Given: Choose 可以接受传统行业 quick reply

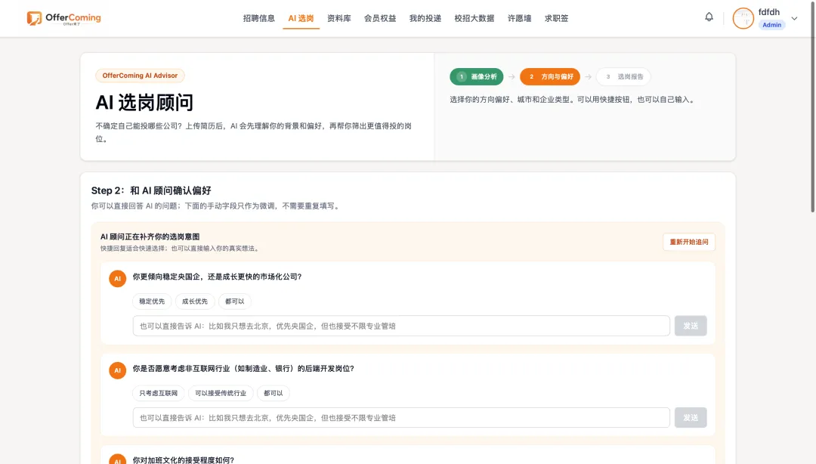Looking at the screenshot, I should click(x=221, y=393).
